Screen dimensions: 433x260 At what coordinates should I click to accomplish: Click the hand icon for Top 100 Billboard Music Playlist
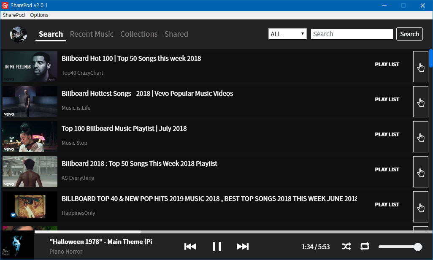[421, 137]
